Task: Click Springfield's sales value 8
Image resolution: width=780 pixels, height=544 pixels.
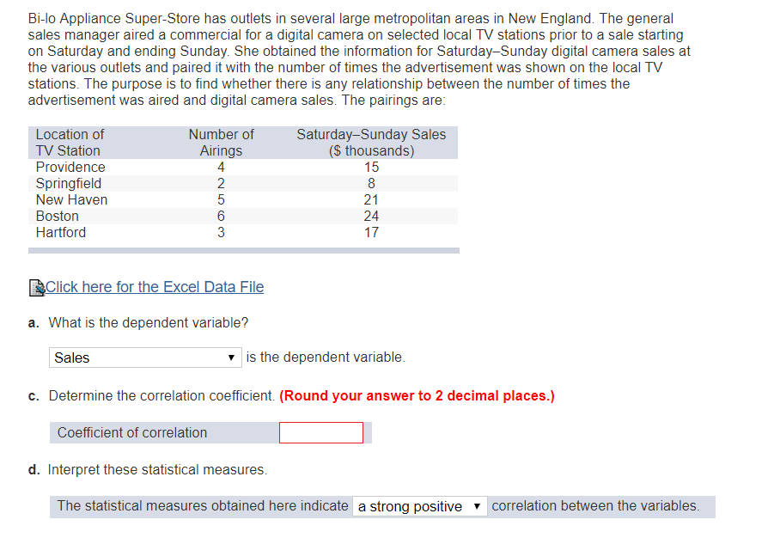Action: coord(371,183)
